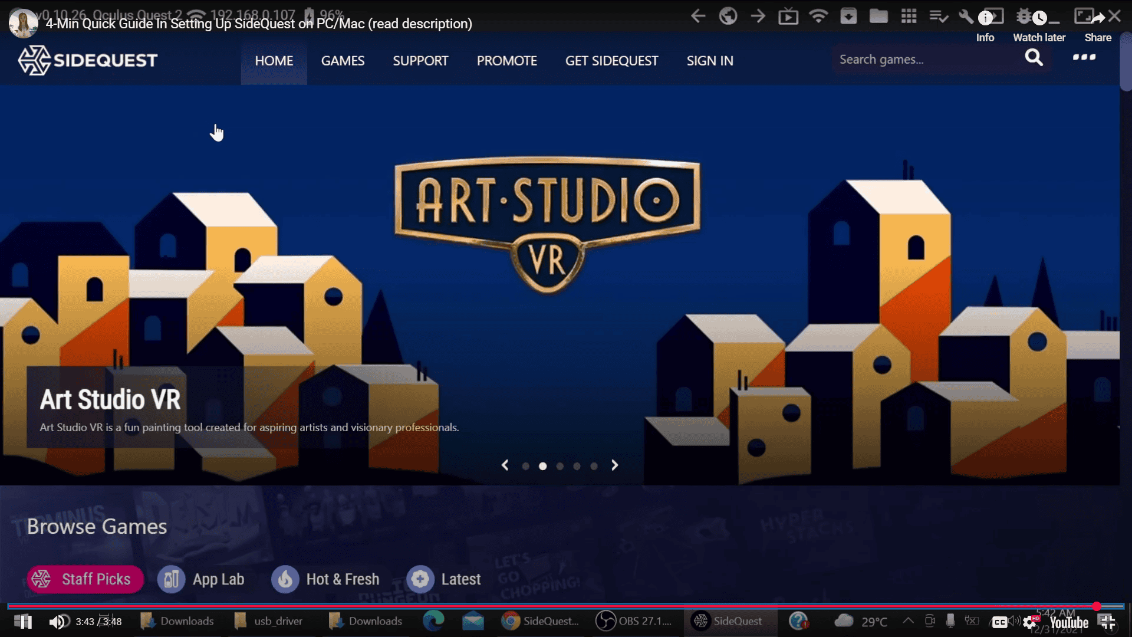The height and width of the screenshot is (637, 1132).
Task: Click the magnifier search games icon
Action: 1034,58
